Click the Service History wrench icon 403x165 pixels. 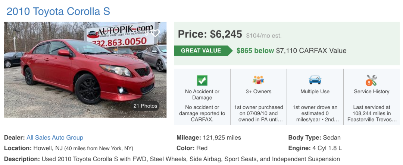pyautogui.click(x=371, y=80)
